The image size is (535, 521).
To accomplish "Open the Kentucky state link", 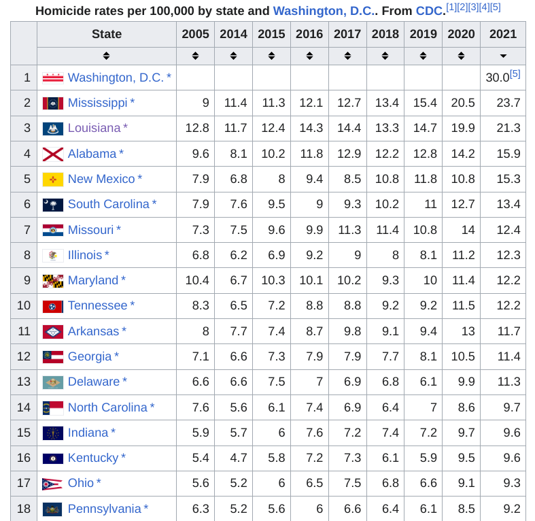I will pyautogui.click(x=93, y=458).
